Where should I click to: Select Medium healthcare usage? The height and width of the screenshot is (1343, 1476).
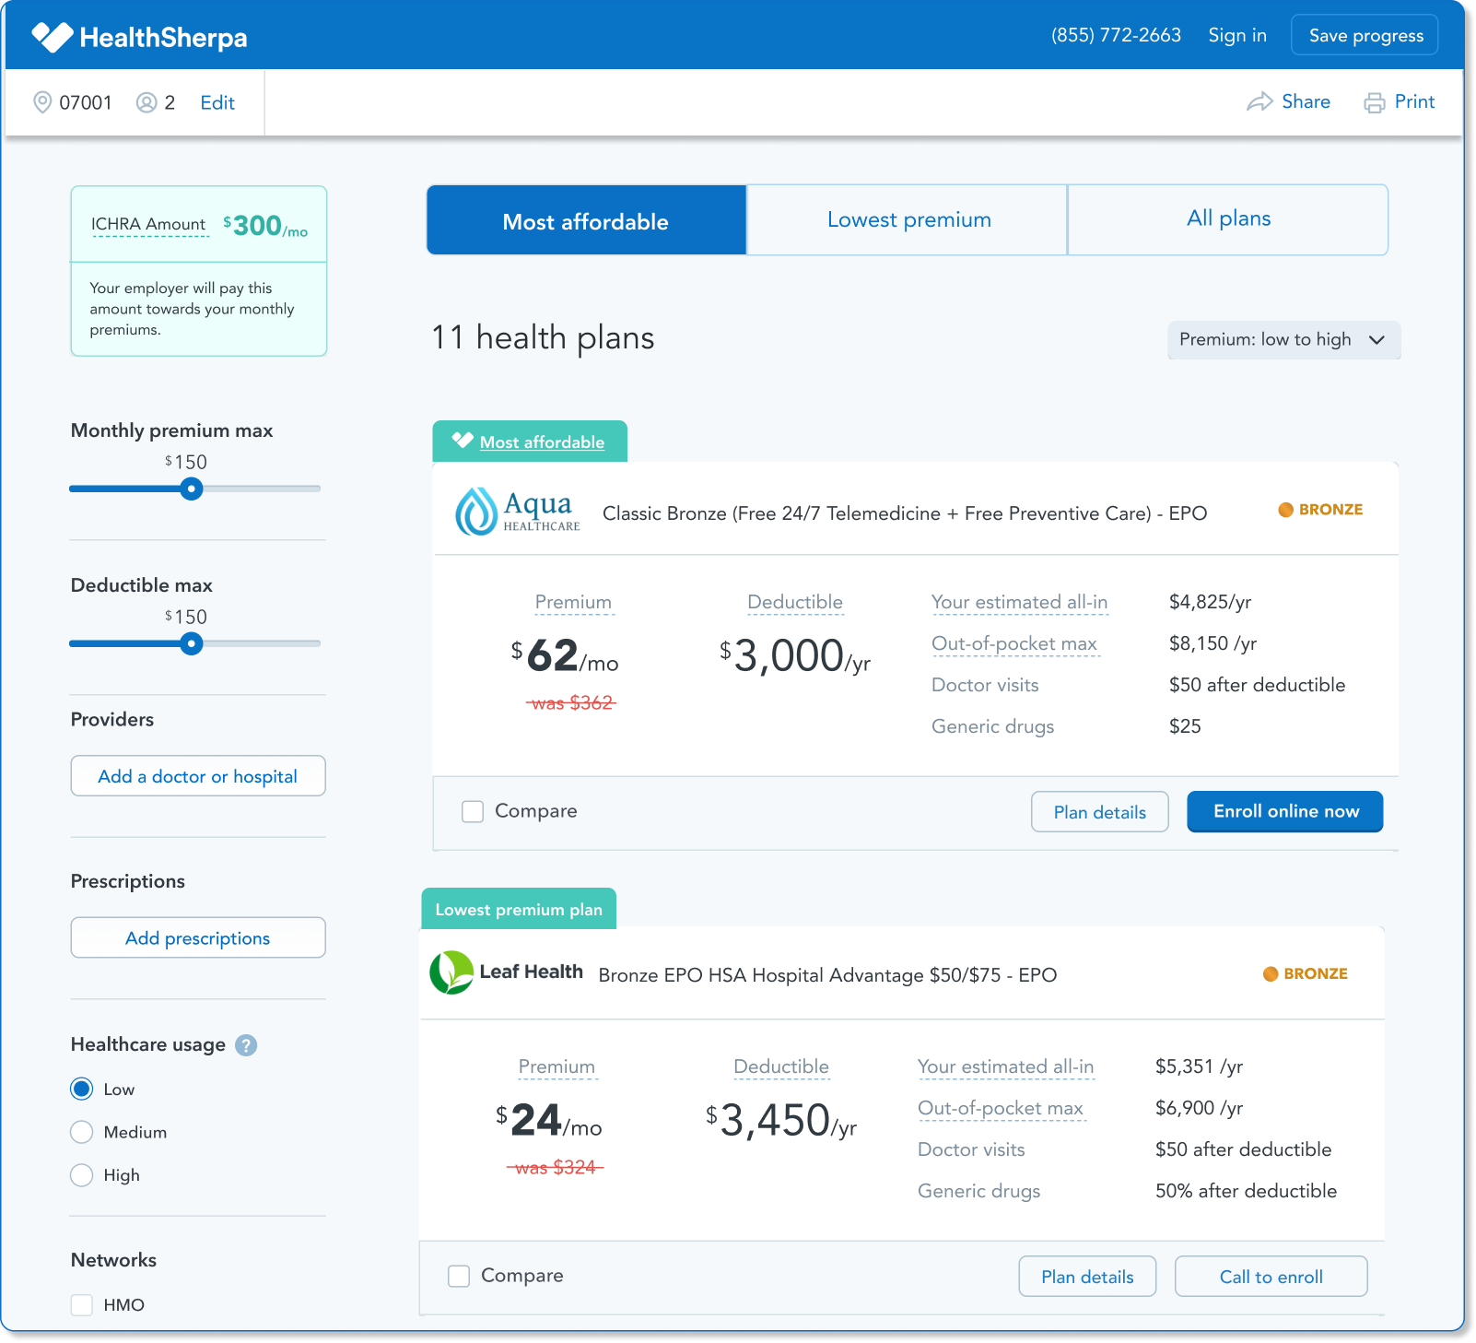[x=82, y=1132]
